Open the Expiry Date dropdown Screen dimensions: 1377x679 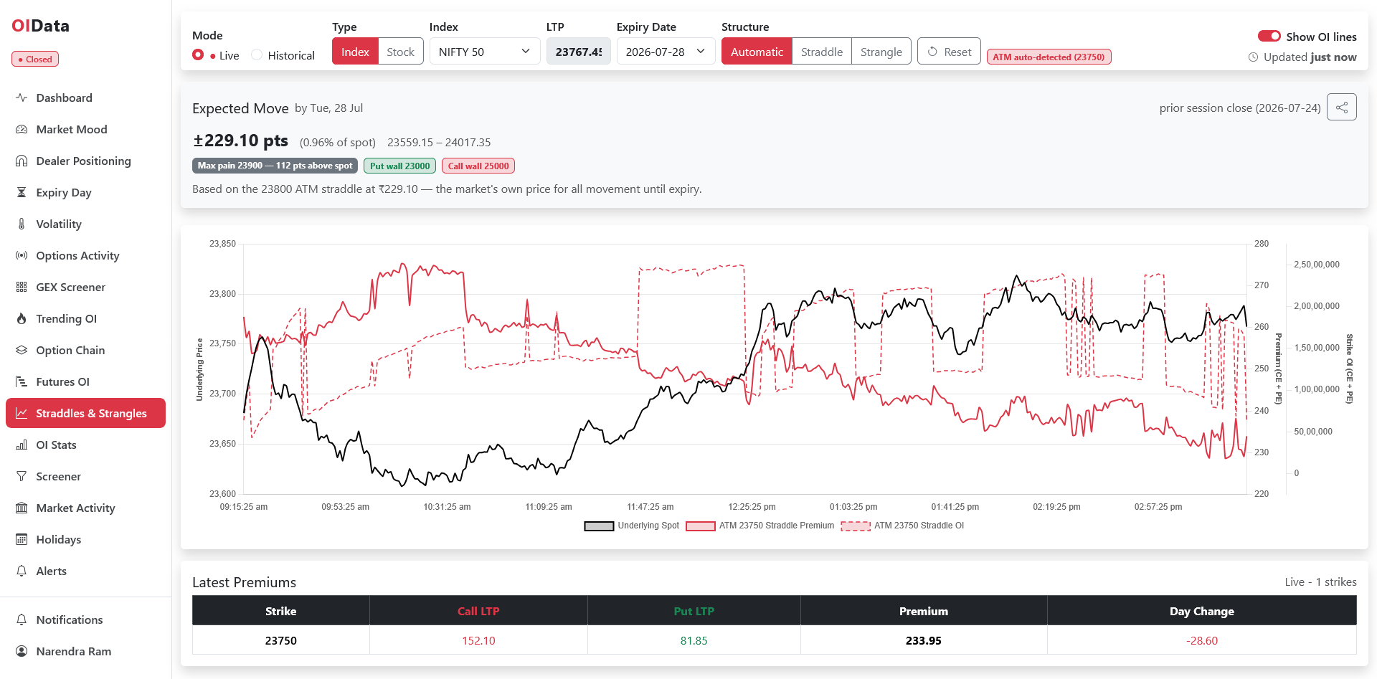click(666, 52)
